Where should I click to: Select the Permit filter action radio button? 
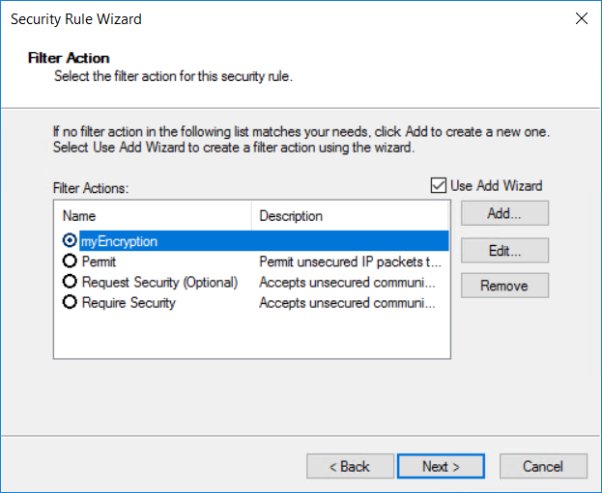click(x=70, y=261)
